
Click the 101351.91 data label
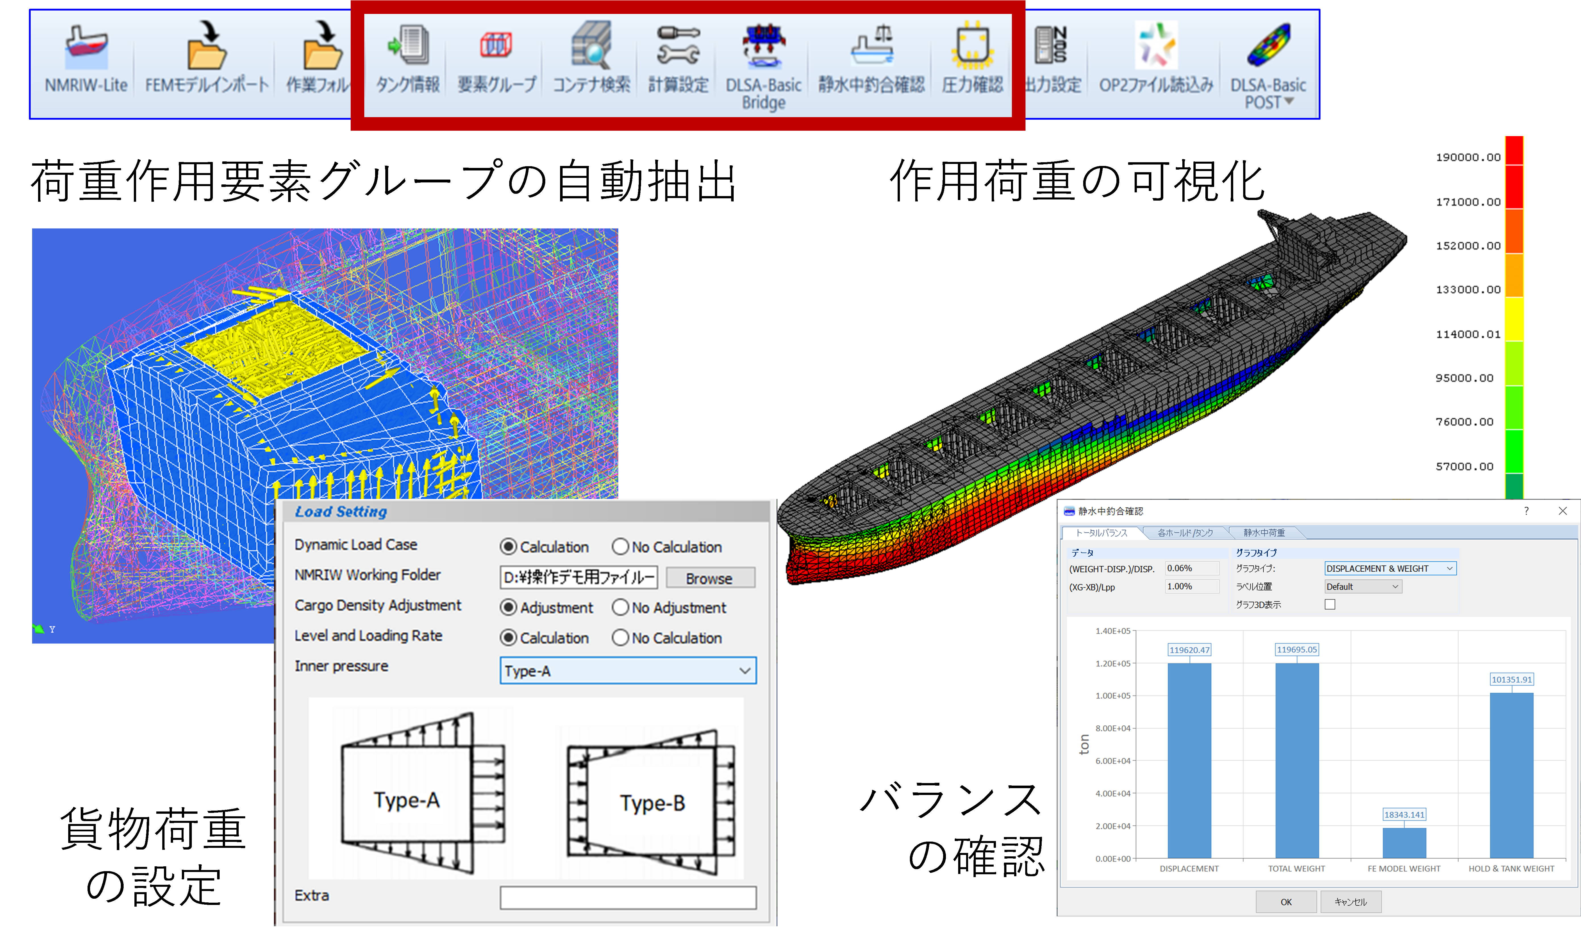[1512, 679]
